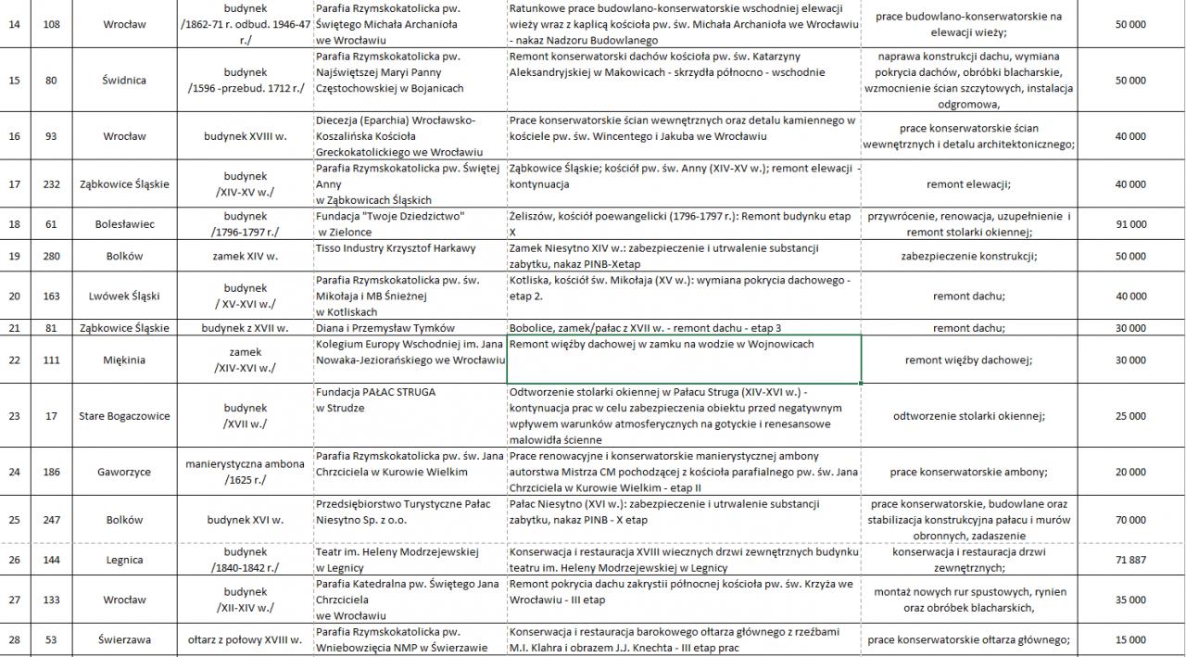Select the 'Fundacja PAŁAC STRUGA w Strudze' cell
1186x657 pixels.
tap(410, 415)
